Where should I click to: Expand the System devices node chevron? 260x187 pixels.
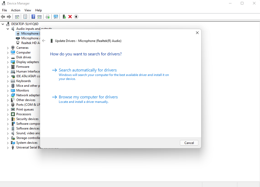tap(8, 143)
